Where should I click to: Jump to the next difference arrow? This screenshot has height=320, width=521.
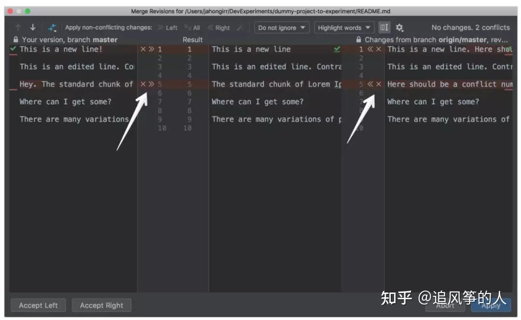point(33,27)
